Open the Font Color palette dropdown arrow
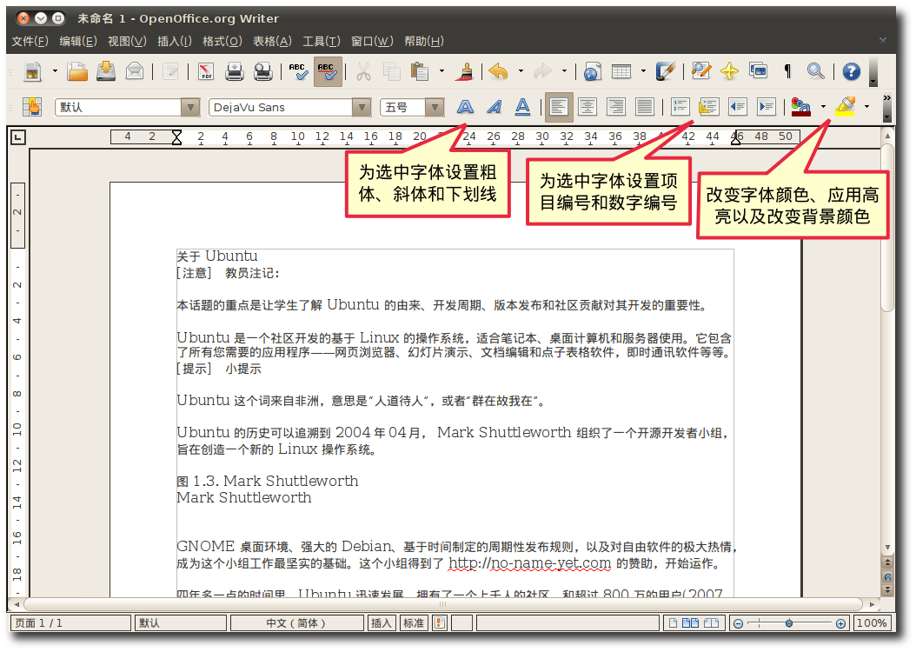Image resolution: width=916 pixels, height=652 pixels. [823, 107]
